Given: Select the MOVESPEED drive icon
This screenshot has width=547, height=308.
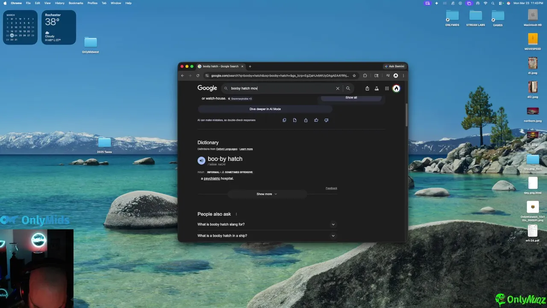Looking at the screenshot, I should [532, 41].
